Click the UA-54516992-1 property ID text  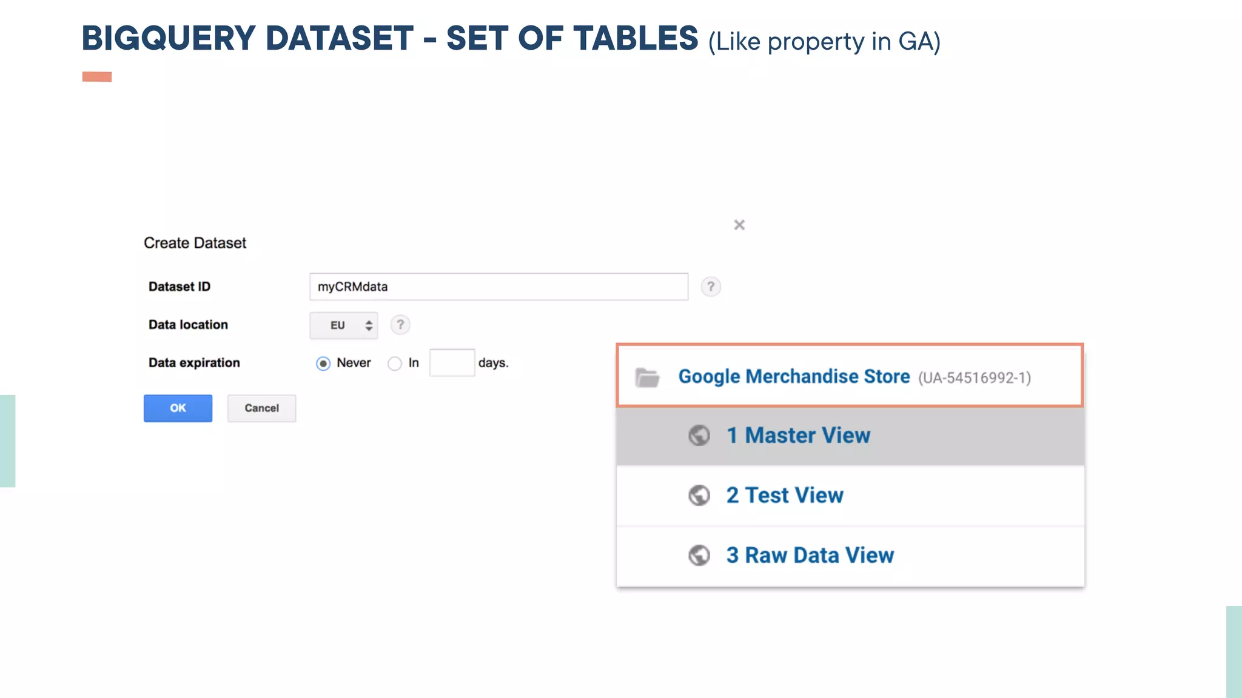[974, 378]
